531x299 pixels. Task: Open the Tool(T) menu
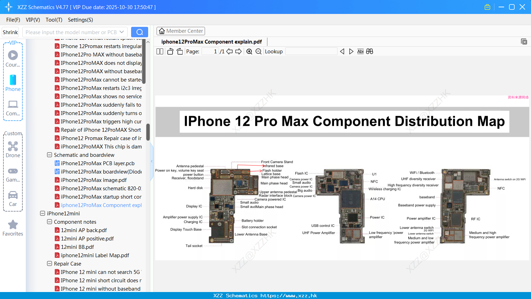[54, 20]
